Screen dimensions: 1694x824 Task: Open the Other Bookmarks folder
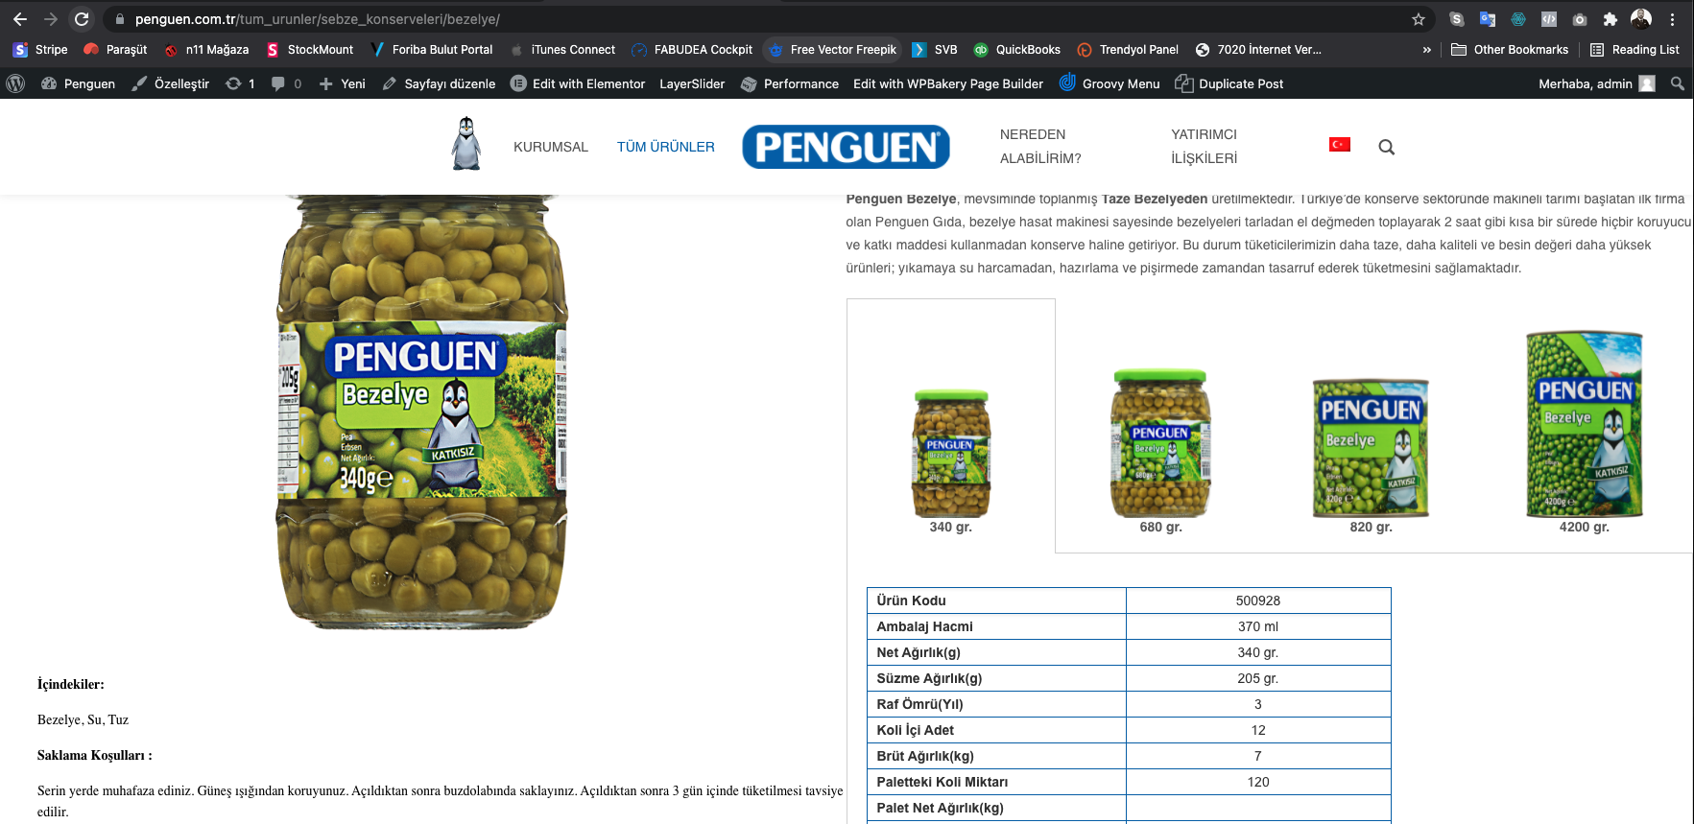[1510, 50]
